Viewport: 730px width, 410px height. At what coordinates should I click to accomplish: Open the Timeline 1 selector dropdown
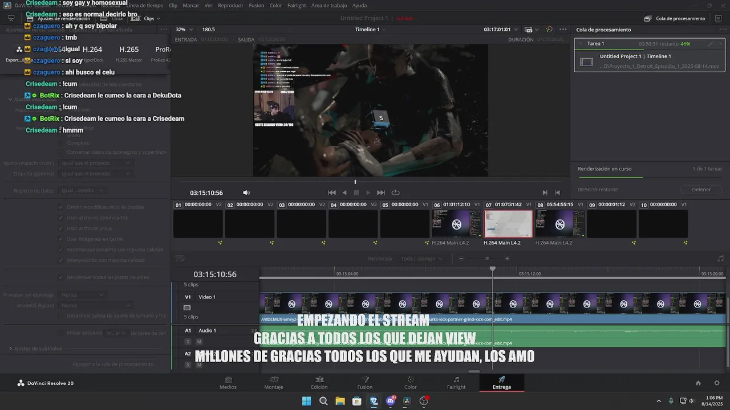(x=371, y=29)
